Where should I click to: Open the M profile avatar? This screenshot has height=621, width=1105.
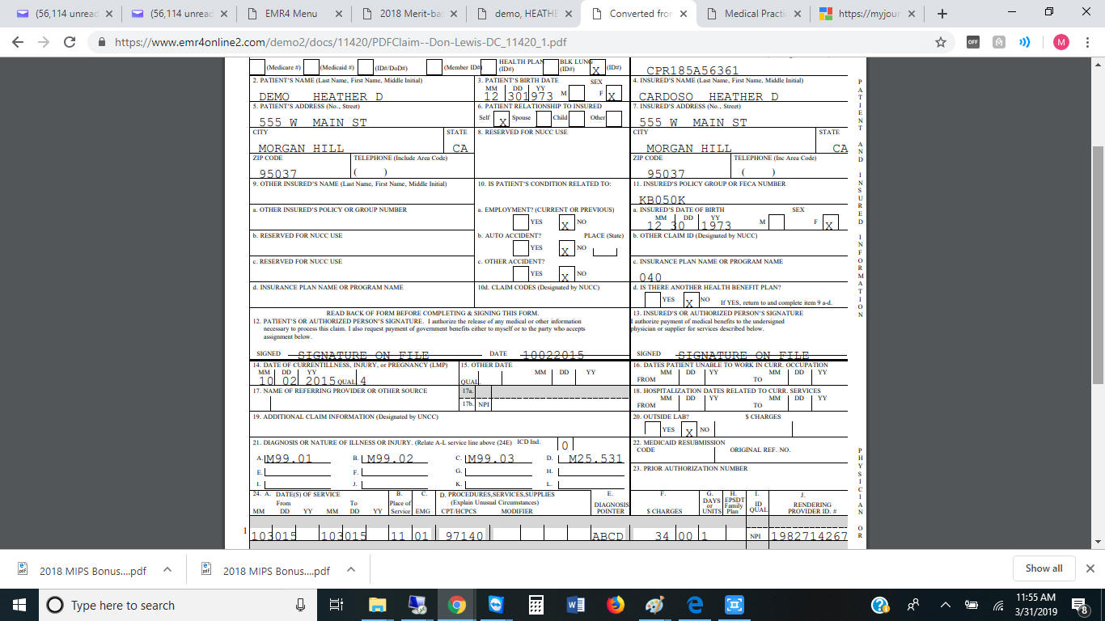pos(1061,42)
